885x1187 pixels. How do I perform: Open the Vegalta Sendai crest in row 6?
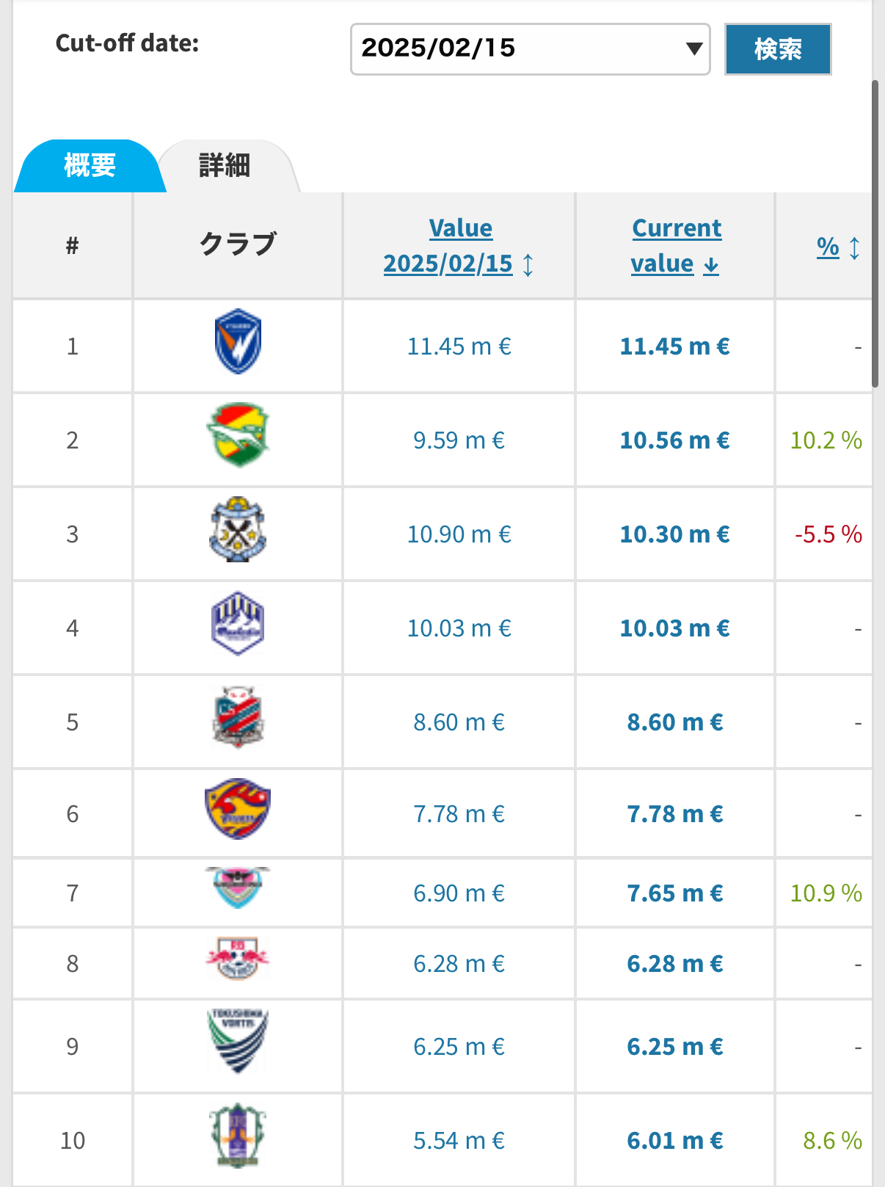[238, 809]
